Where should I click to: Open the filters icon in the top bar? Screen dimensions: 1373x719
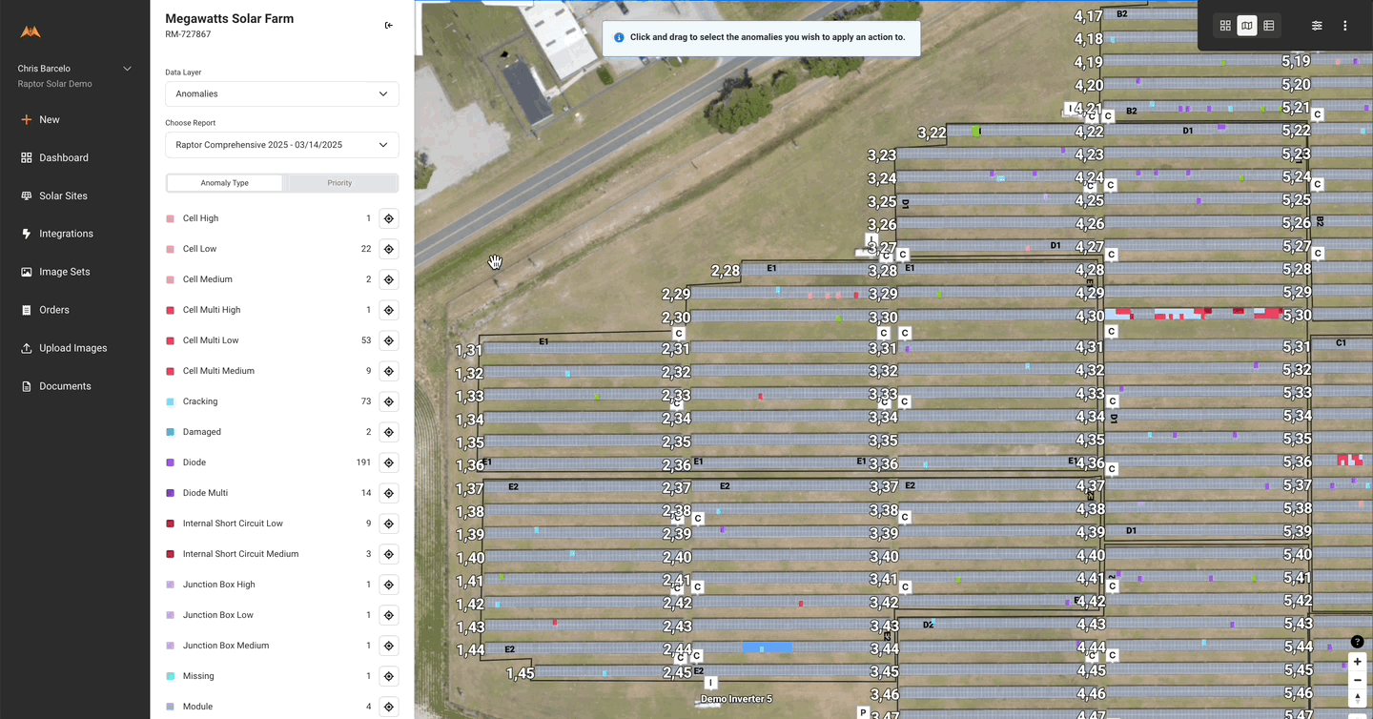click(1317, 26)
